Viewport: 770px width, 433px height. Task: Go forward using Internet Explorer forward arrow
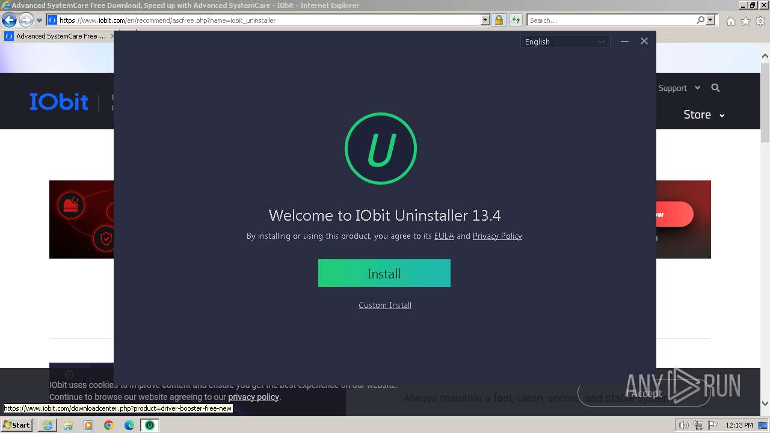pyautogui.click(x=26, y=20)
